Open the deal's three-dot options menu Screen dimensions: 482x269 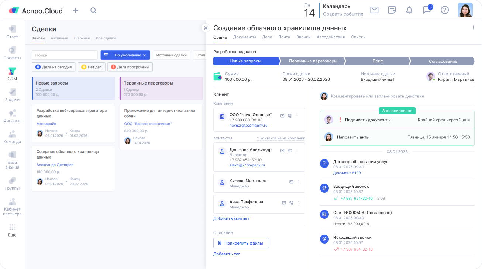click(x=474, y=28)
